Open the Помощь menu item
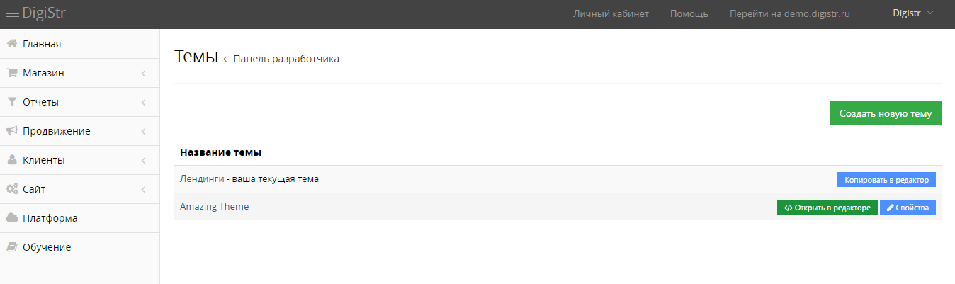Screen dimensions: 955x284 pos(689,13)
